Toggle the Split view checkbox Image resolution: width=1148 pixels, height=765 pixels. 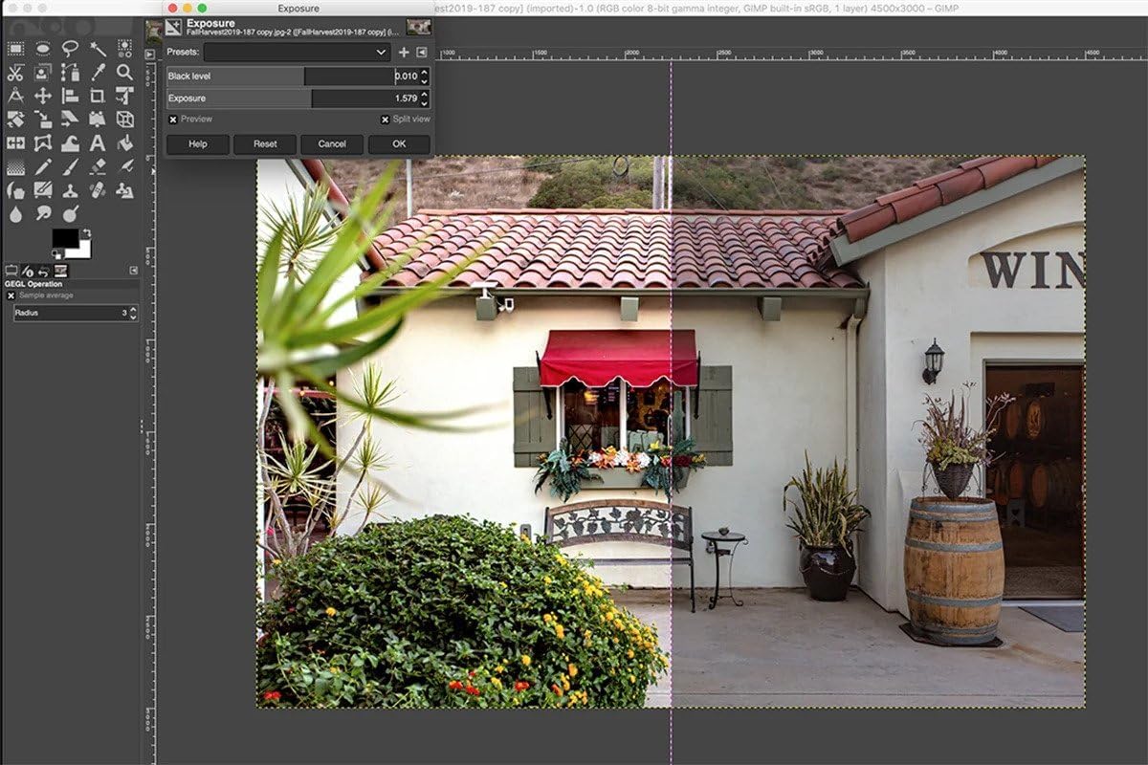pyautogui.click(x=385, y=120)
